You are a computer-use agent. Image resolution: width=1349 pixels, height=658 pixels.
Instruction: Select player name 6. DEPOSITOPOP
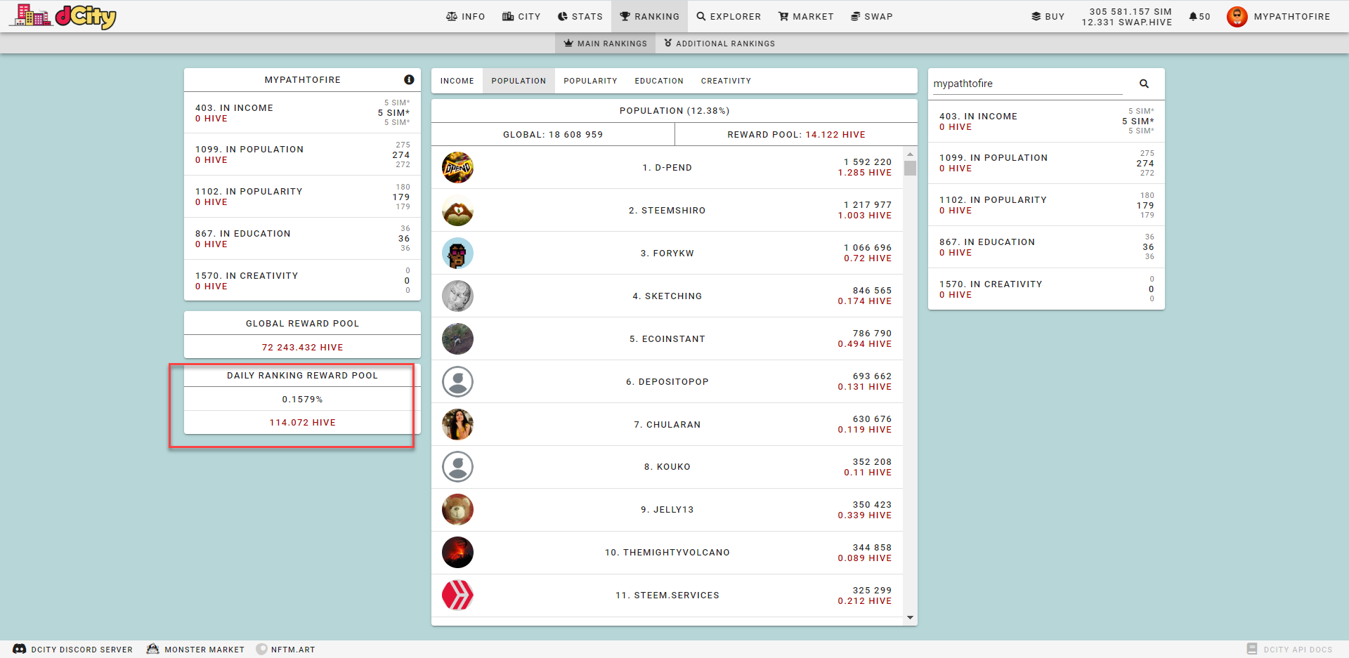667,382
